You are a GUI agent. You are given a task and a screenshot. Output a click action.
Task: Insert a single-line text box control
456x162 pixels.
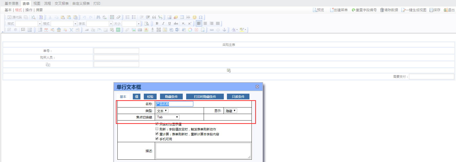pyautogui.click(x=23, y=30)
